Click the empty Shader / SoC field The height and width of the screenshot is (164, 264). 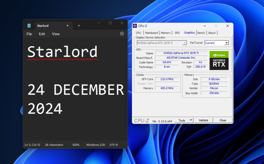[167, 84]
